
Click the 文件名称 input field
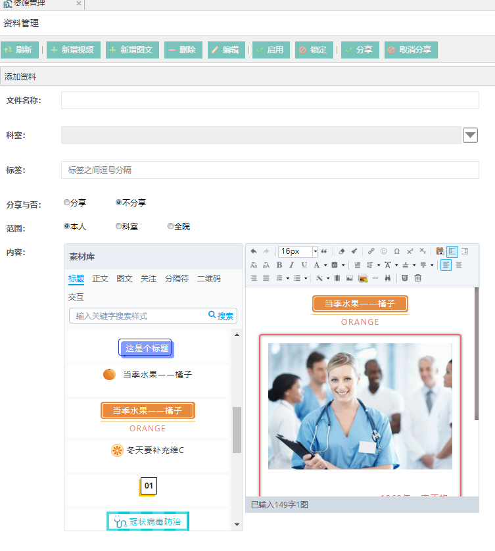[x=270, y=101]
